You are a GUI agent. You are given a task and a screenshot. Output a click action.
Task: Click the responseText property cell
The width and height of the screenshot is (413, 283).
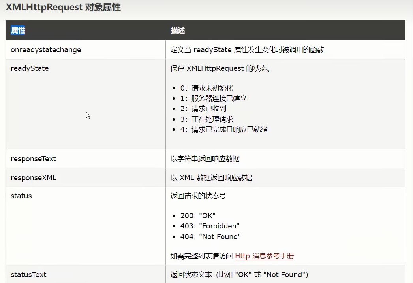point(33,158)
